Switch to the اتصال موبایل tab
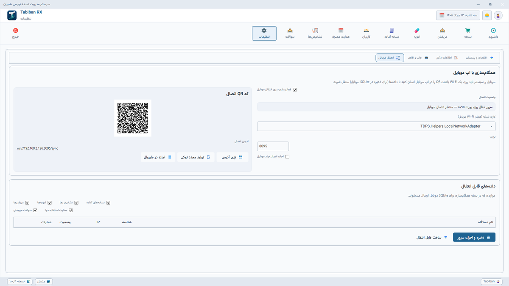Viewport: 509px width, 286px height. coord(389,58)
